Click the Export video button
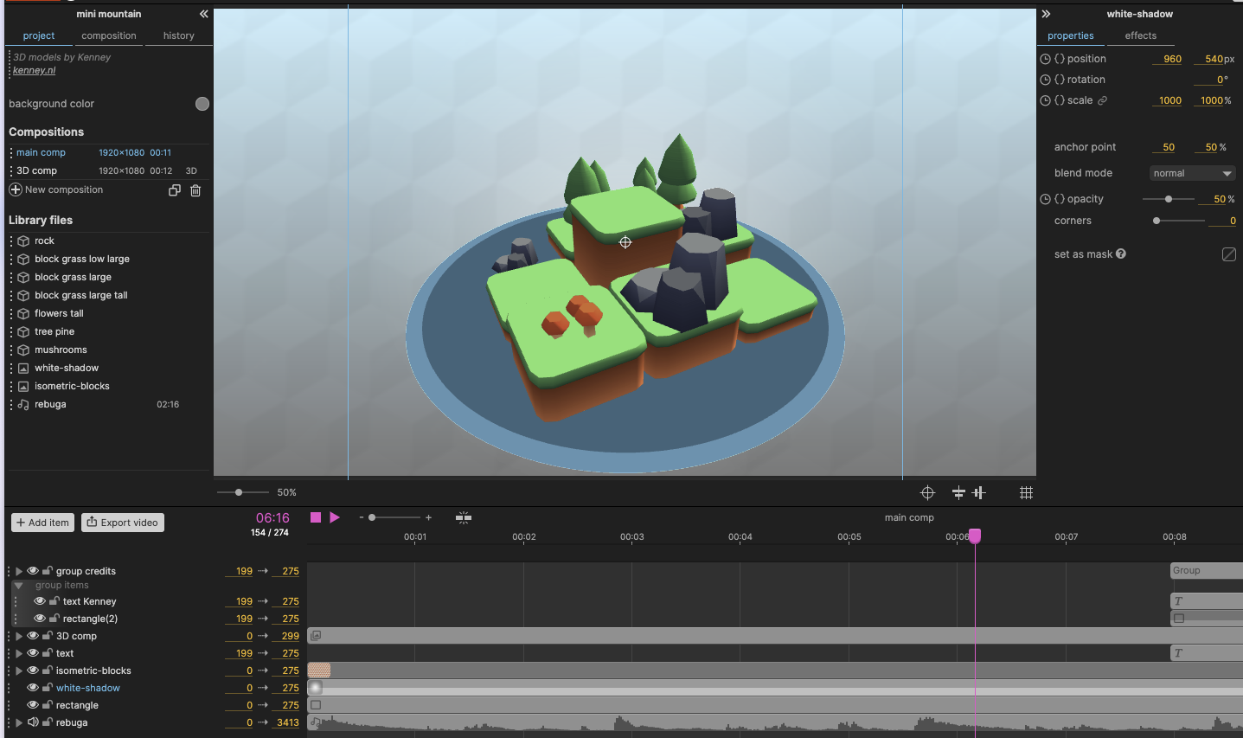 click(123, 523)
